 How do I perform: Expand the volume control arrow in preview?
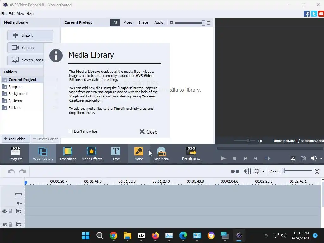(321, 158)
